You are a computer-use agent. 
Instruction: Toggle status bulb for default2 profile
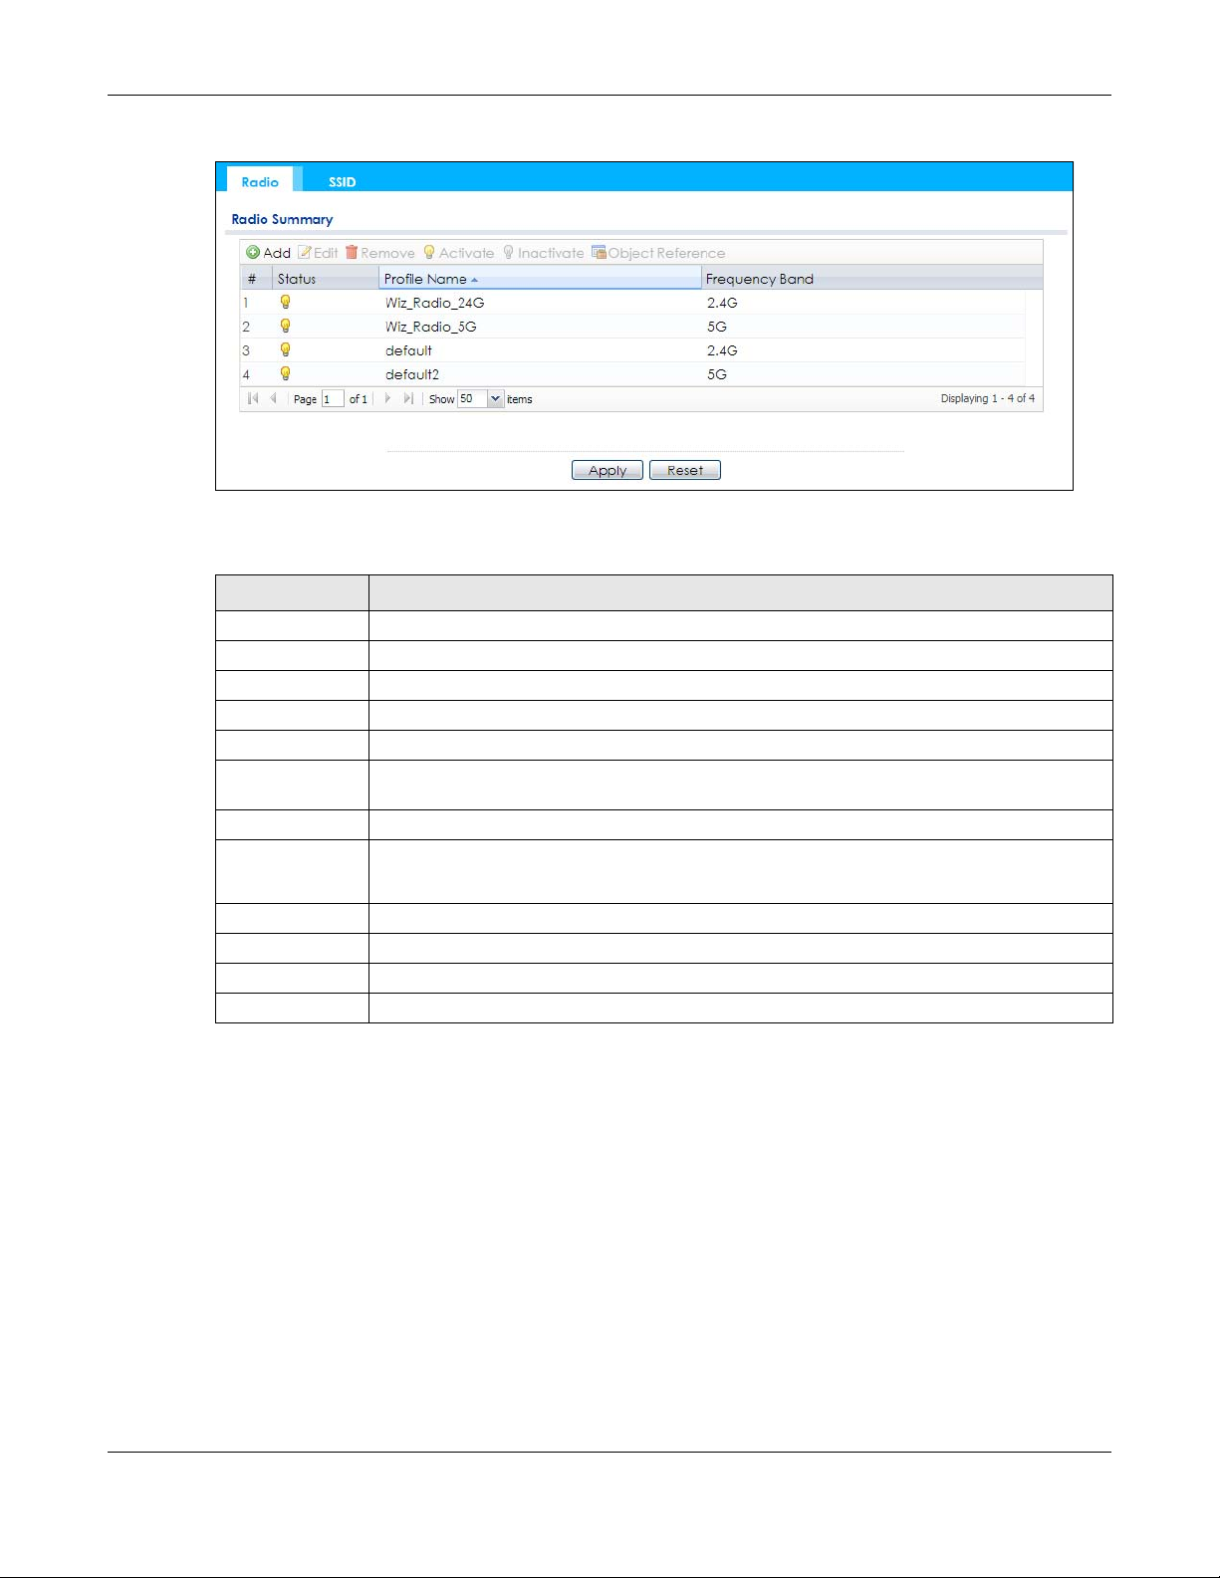(285, 373)
